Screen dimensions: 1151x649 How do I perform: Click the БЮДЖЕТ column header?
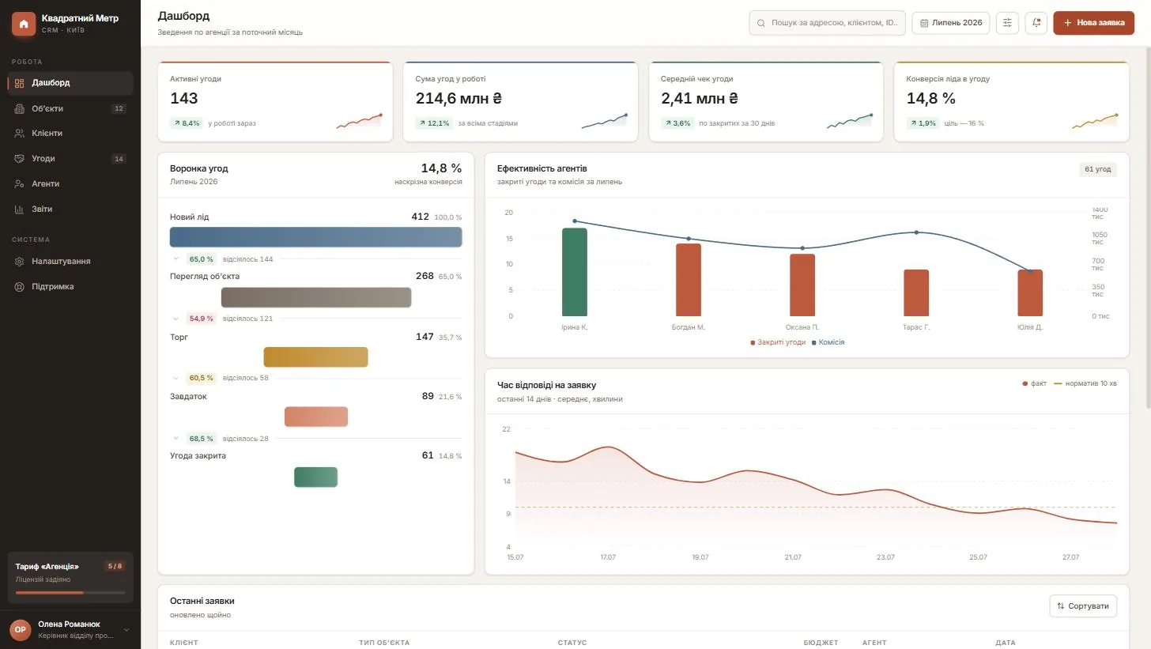(821, 643)
